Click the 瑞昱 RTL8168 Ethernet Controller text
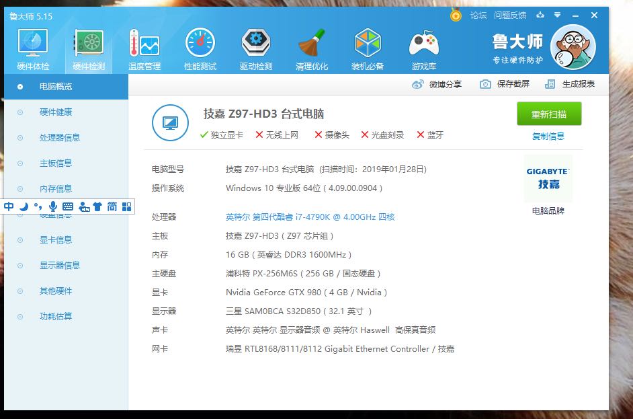This screenshot has width=633, height=419. [340, 349]
